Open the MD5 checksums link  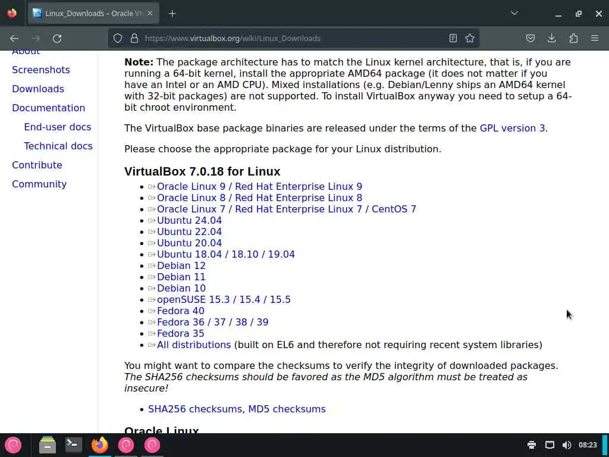tap(287, 409)
